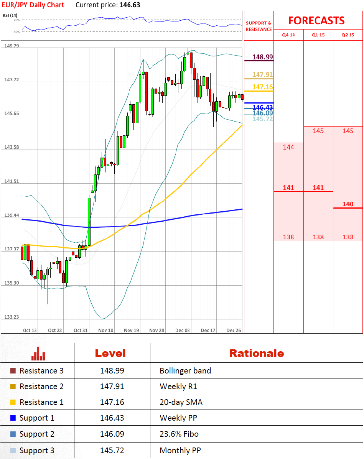Screen dimensions: 364x459
Task: Click the 138 forecast under Q4 14
Action: 288,237
